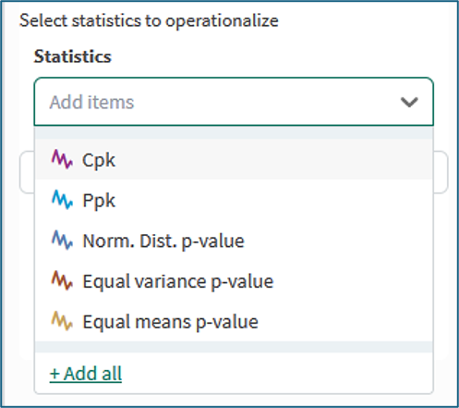The height and width of the screenshot is (408, 459).
Task: Click the blue signal icon beside Ppk
Action: [62, 200]
